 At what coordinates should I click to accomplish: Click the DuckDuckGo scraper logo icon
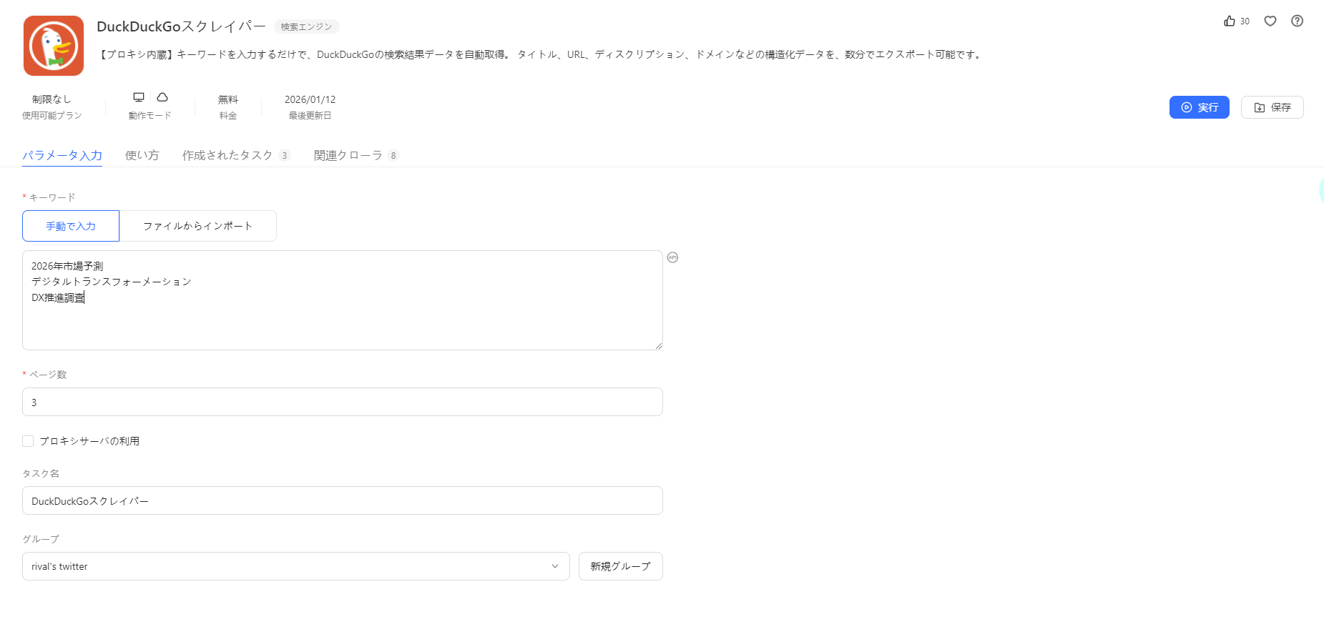pos(54,46)
